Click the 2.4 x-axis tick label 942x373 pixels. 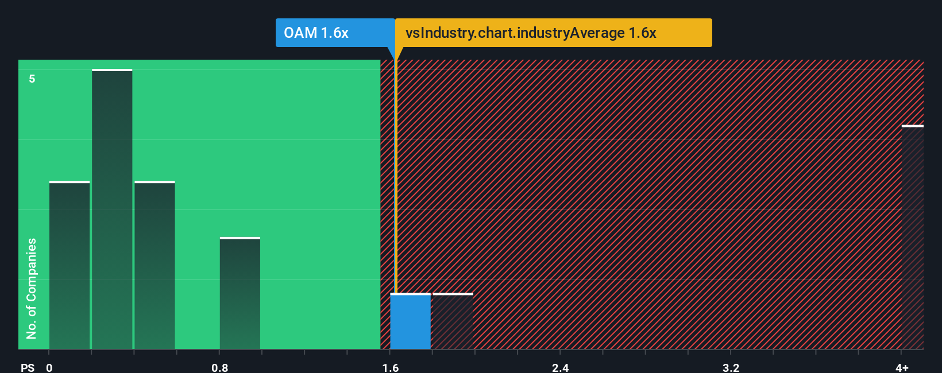point(561,367)
